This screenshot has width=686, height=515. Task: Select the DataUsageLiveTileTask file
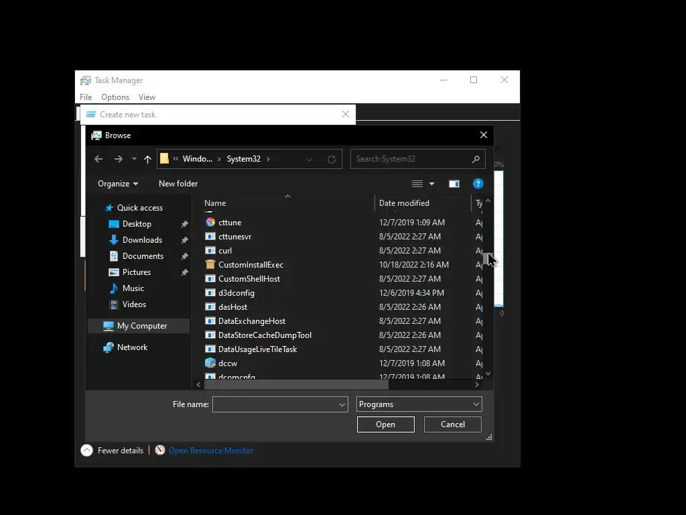coord(257,349)
